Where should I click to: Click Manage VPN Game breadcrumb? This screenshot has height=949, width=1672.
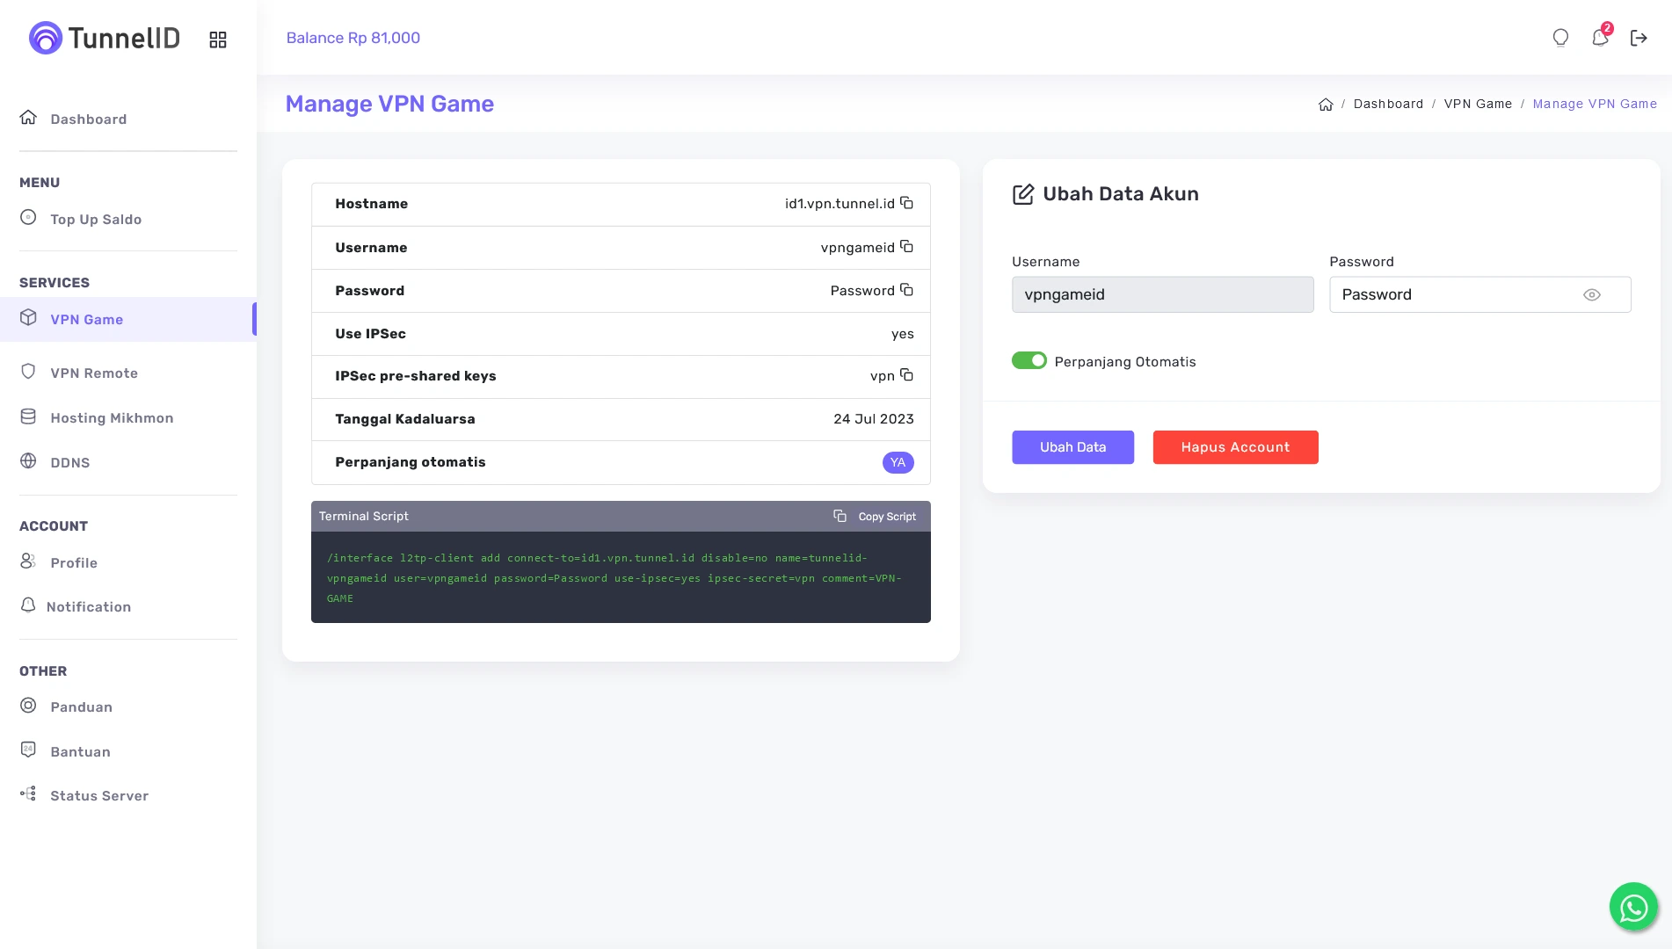pyautogui.click(x=1595, y=104)
